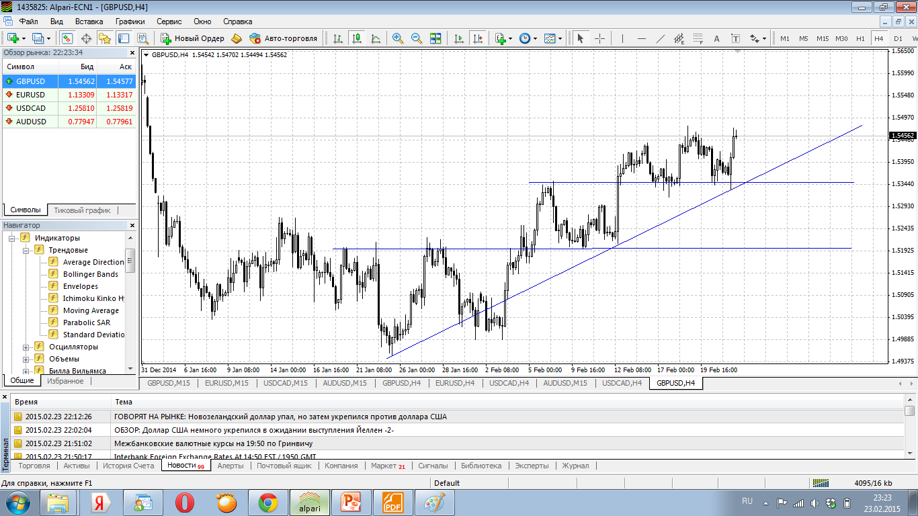Switch to Торговля terminal tab
Image resolution: width=918 pixels, height=516 pixels.
34,466
